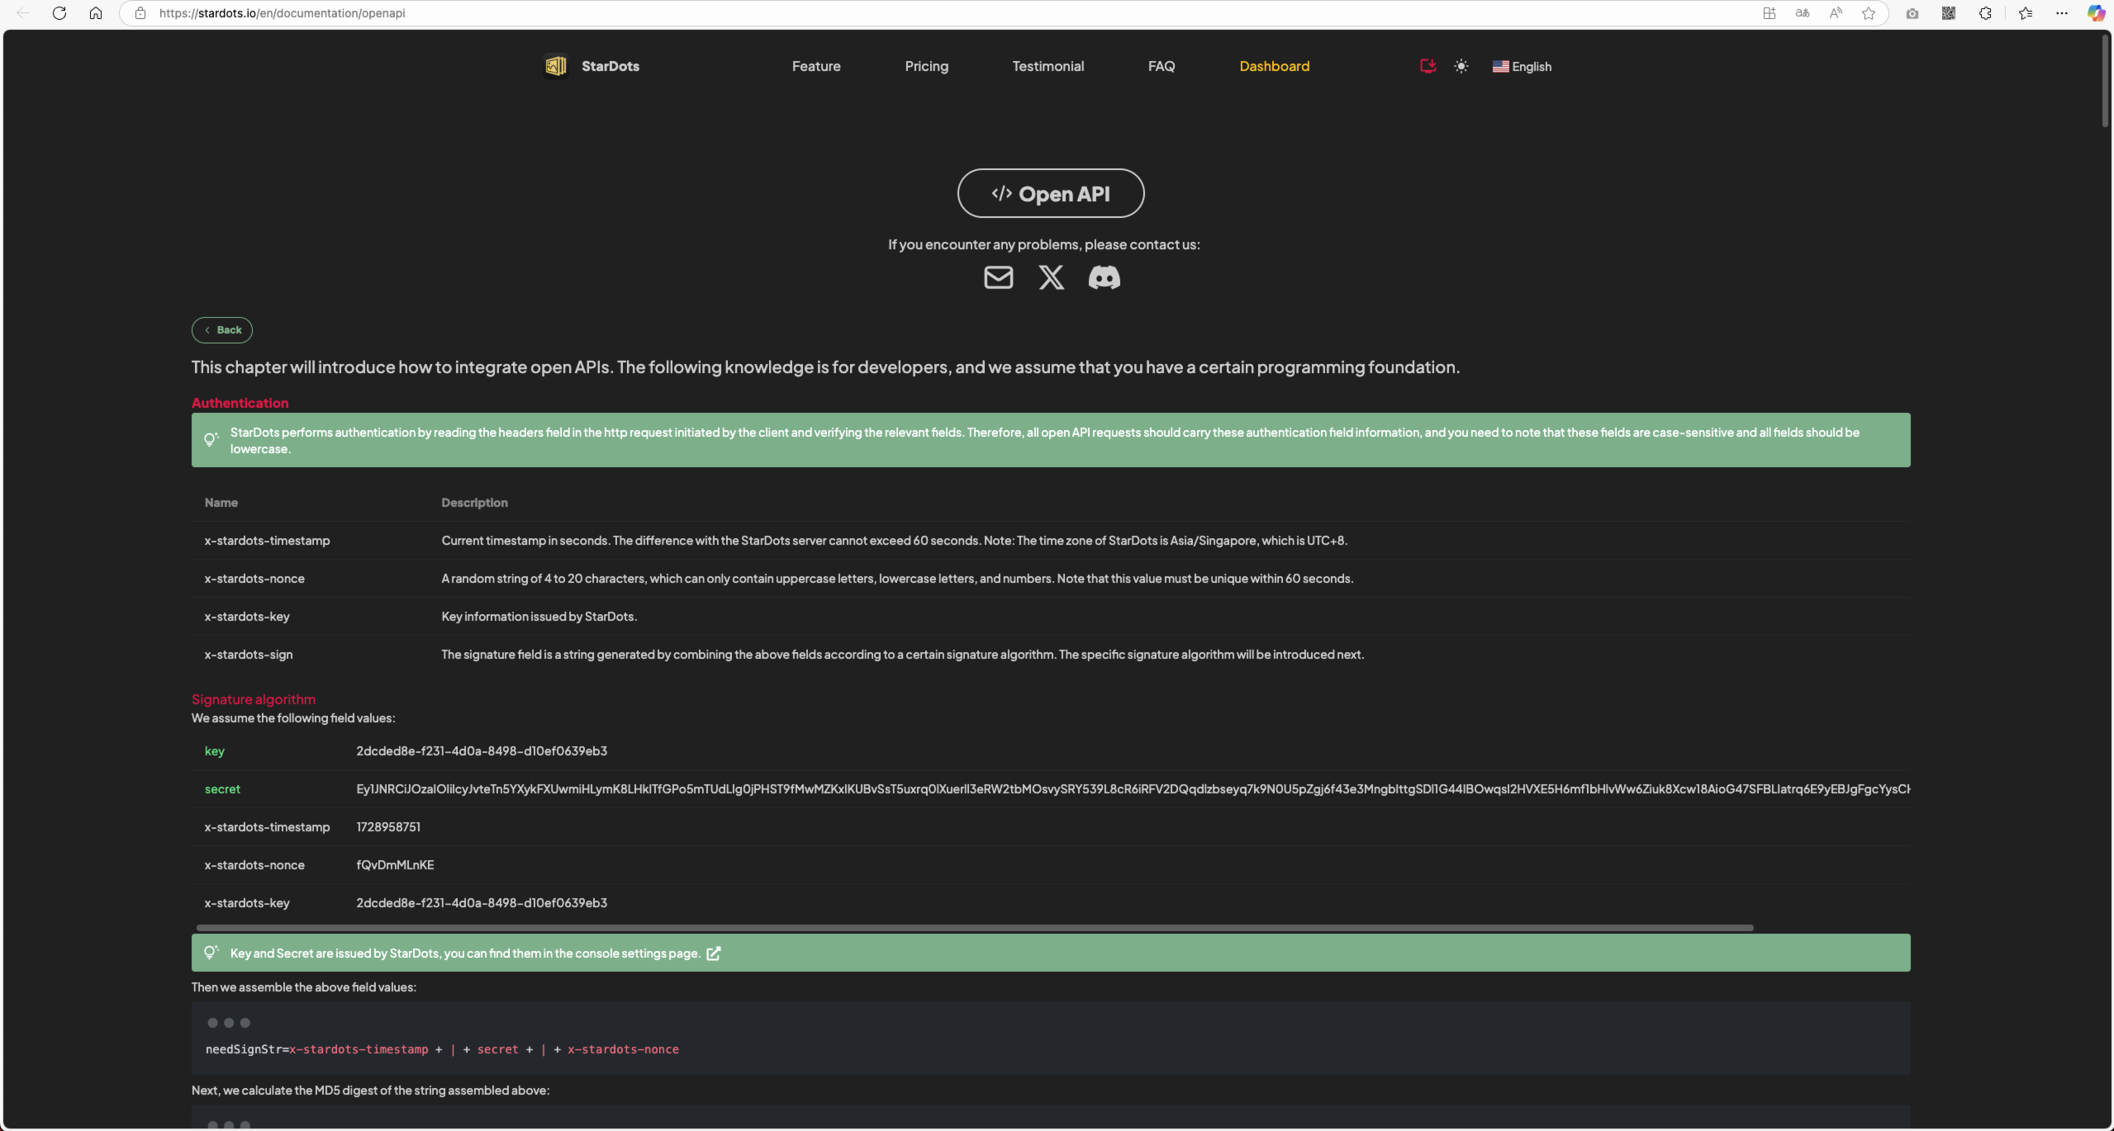2114x1131 pixels.
Task: Click the FAQ navigation link
Action: pyautogui.click(x=1161, y=66)
